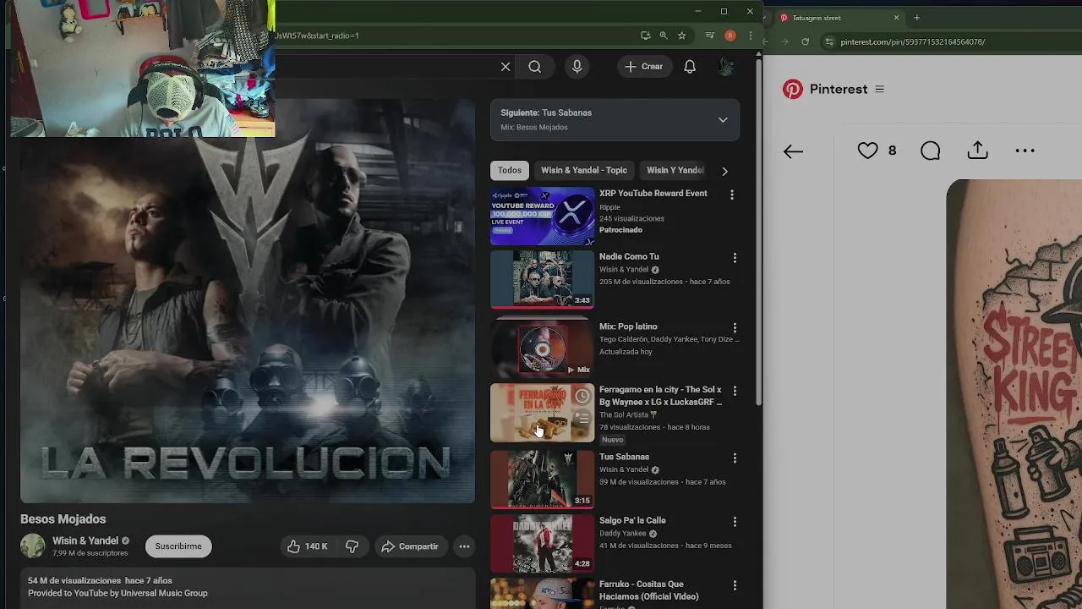Open Chrome media controls icon
Screen dimensions: 1082x609
pyautogui.click(x=709, y=36)
